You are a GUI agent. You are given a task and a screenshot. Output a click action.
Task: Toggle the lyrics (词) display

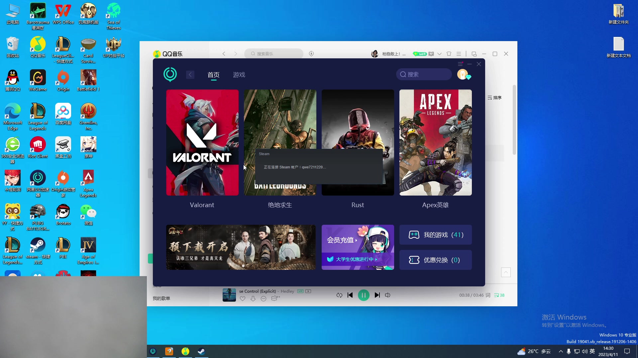pyautogui.click(x=488, y=295)
